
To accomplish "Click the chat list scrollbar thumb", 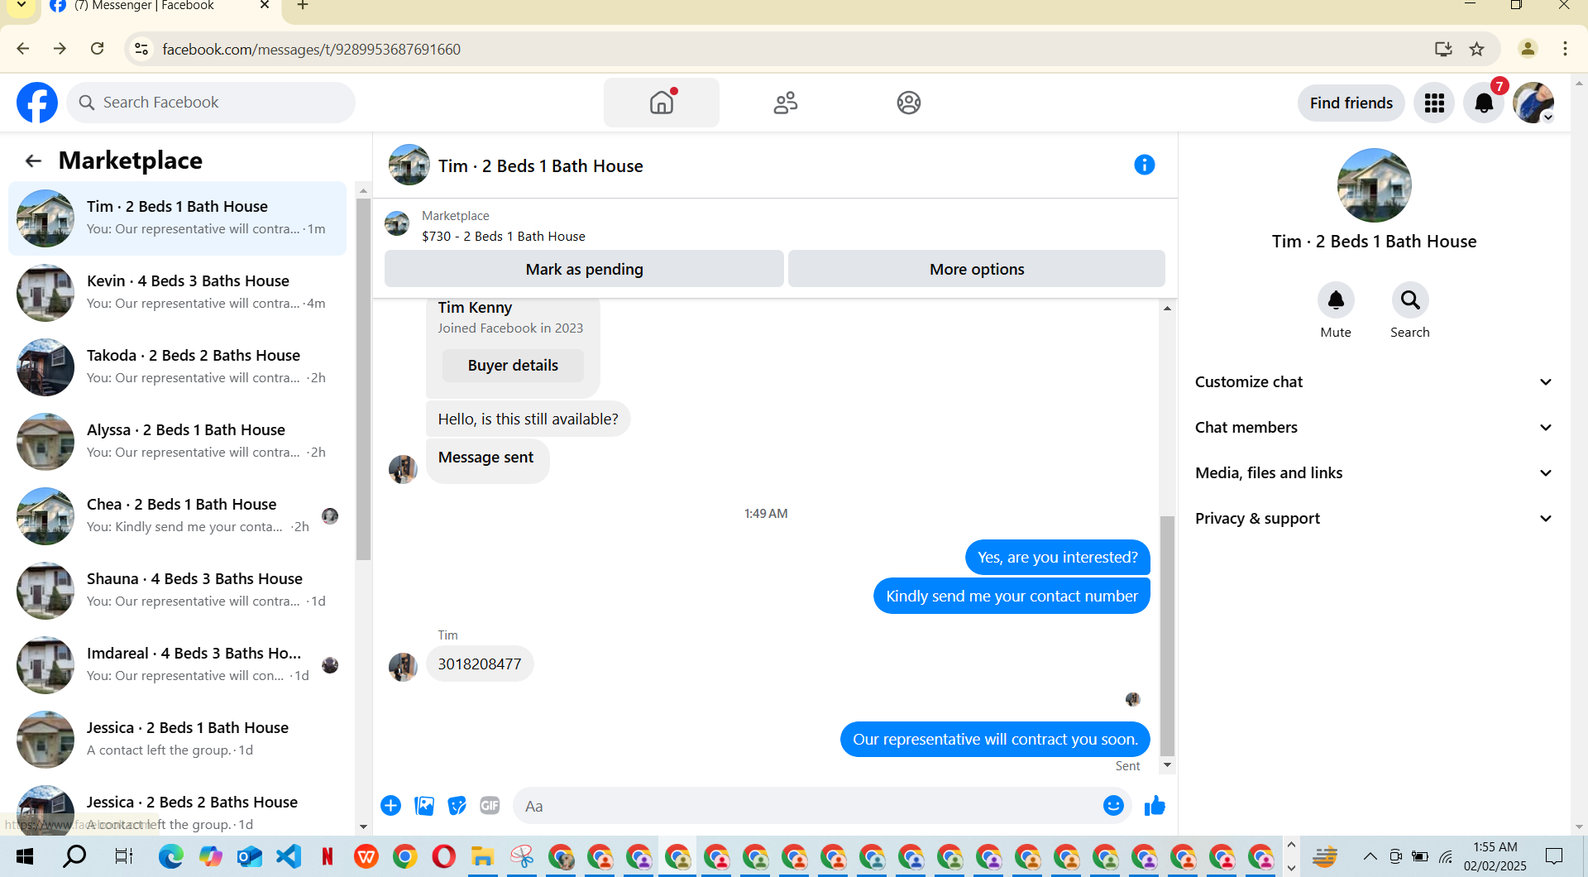I will tap(363, 378).
